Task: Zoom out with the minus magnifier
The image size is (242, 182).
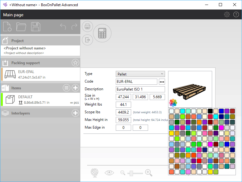Action: [123, 172]
